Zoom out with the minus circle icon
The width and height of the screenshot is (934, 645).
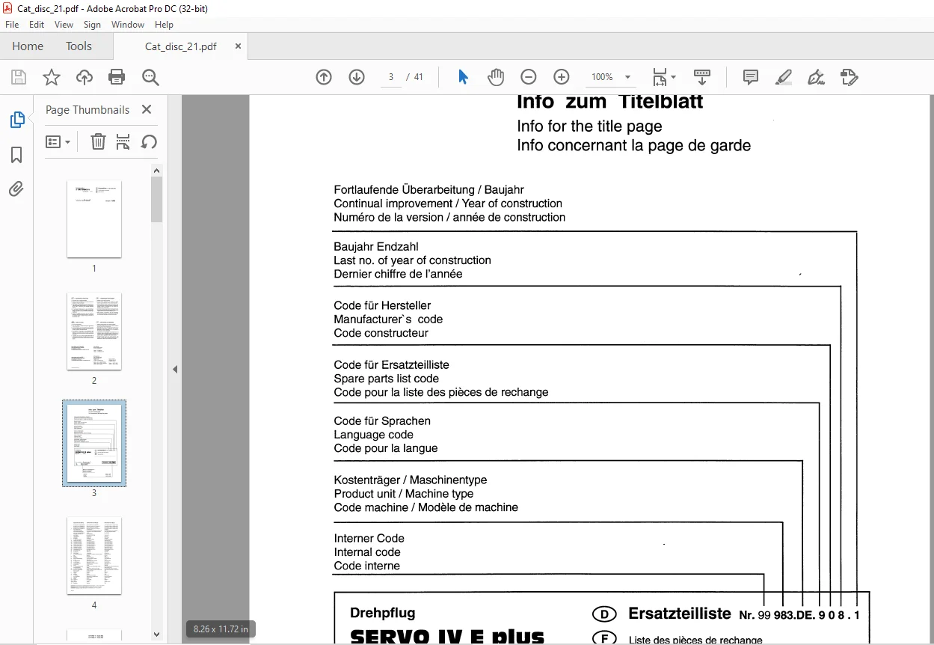[529, 77]
